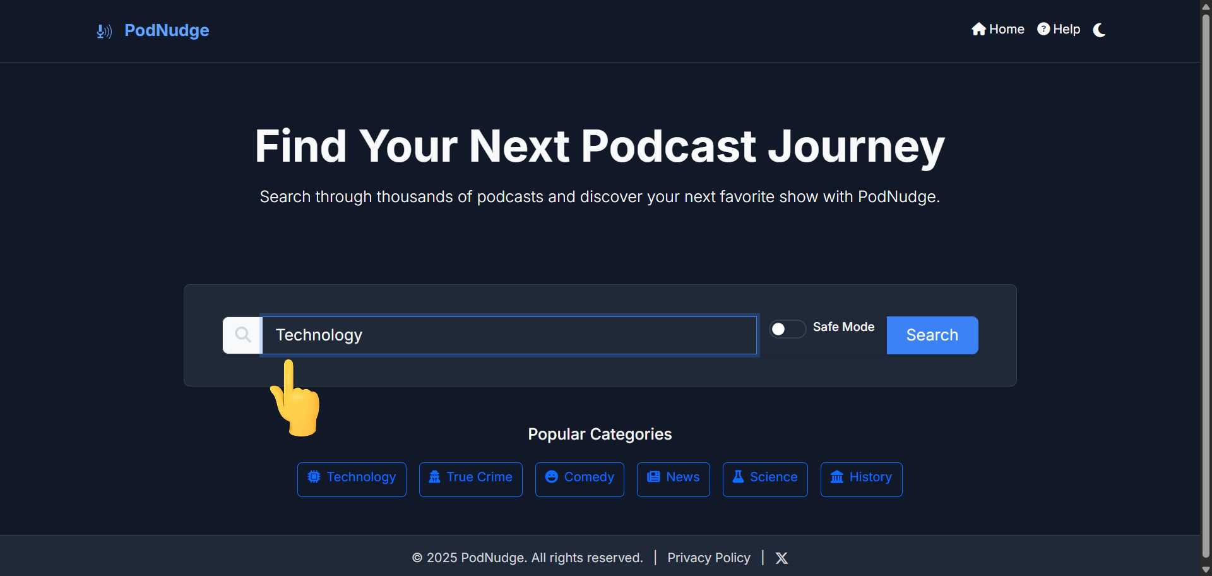The image size is (1212, 576).
Task: Click the Home house icon
Action: 978,29
